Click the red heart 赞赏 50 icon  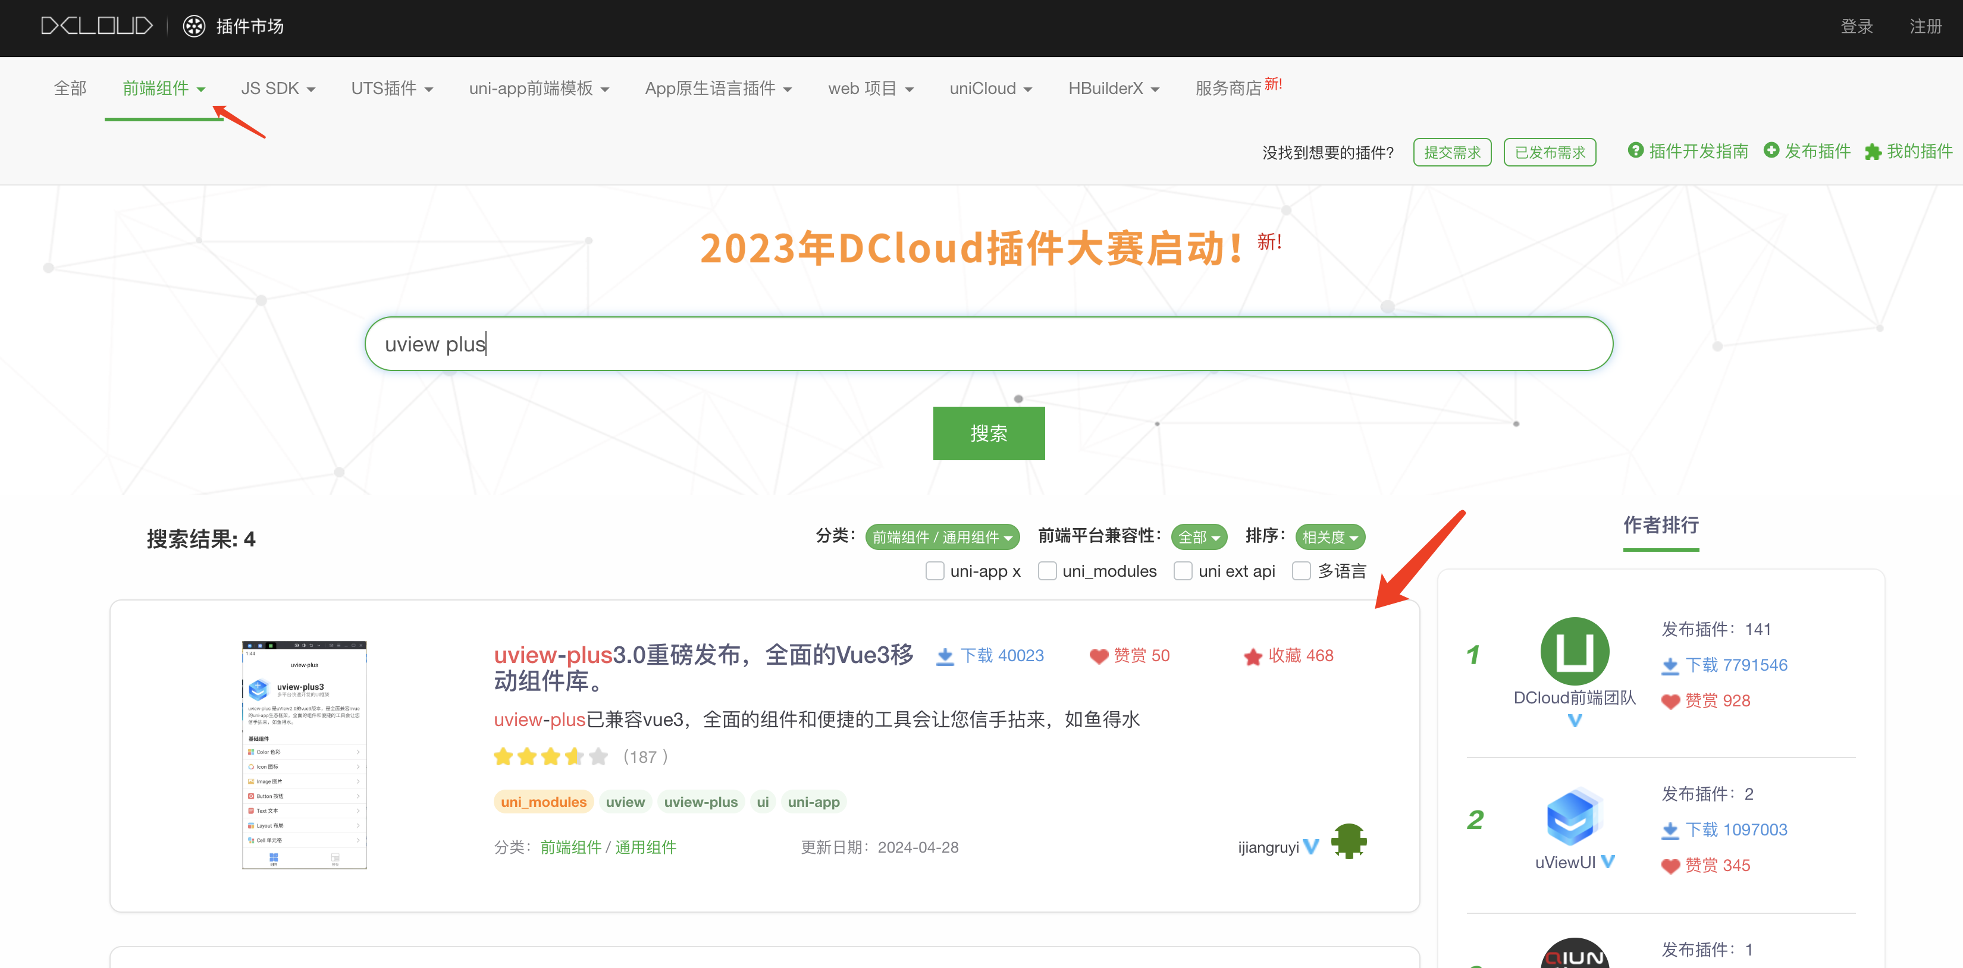pyautogui.click(x=1099, y=656)
